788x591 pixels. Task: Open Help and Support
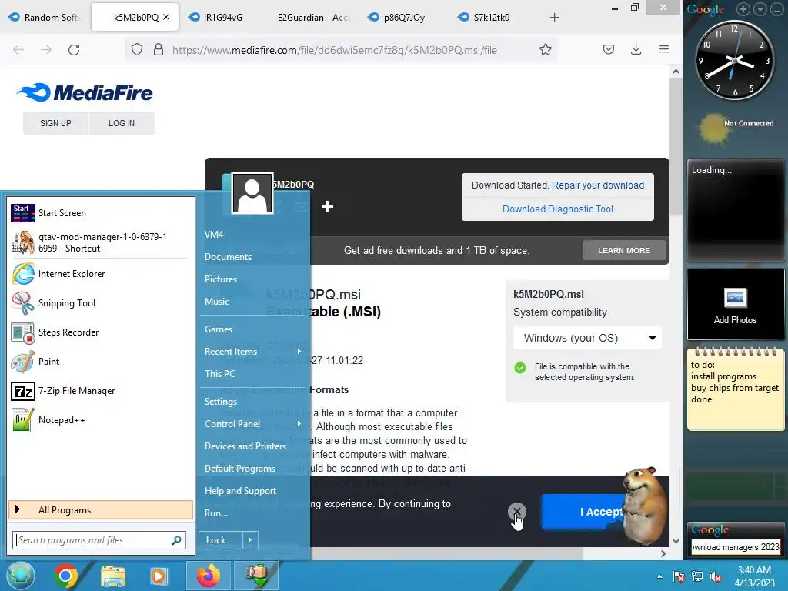(240, 490)
